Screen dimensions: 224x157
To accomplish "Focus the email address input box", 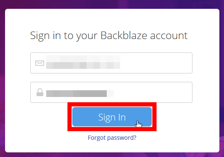I will (111, 63).
